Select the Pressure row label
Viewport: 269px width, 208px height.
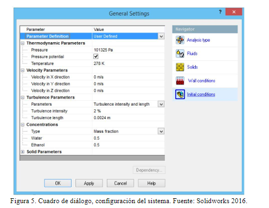tap(40, 50)
